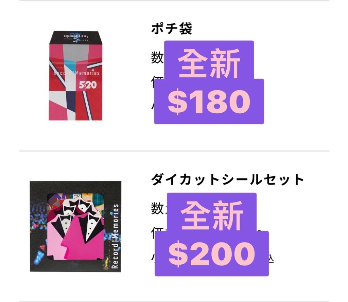Click the 数 quantity label under ポチ袋
Viewport: 348px width, 302px height.
[157, 57]
